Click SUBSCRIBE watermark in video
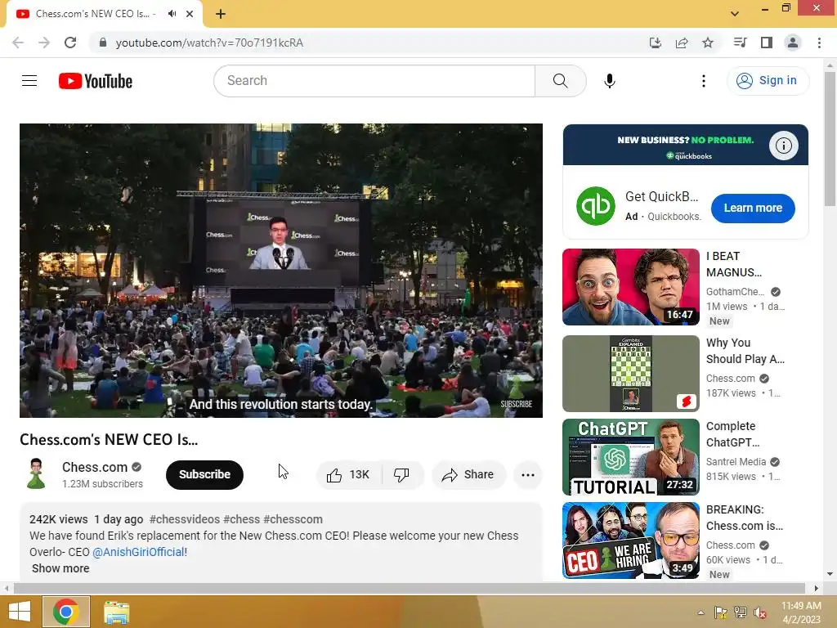837x628 pixels. click(517, 404)
